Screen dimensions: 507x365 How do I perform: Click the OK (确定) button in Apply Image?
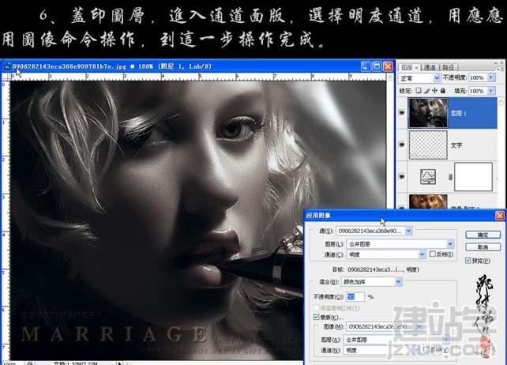coord(483,235)
